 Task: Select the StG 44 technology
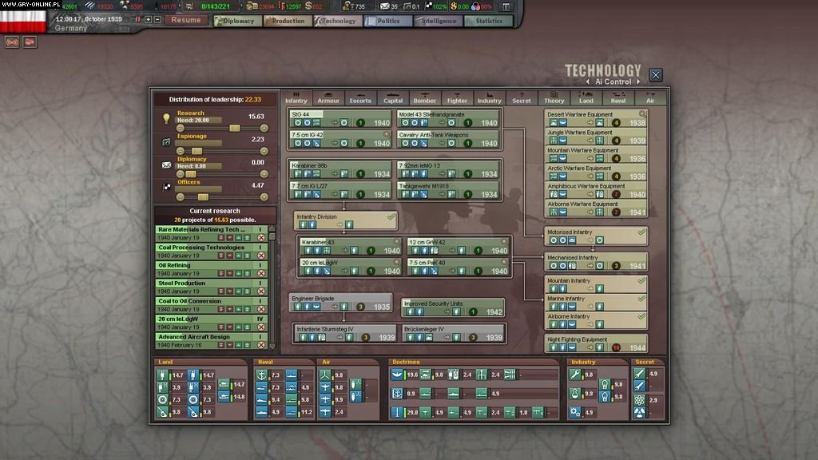[x=340, y=119]
